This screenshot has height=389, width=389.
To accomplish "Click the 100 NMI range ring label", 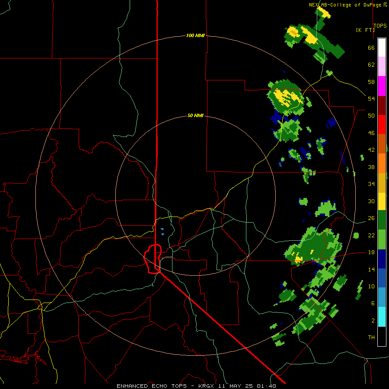I will pyautogui.click(x=195, y=35).
